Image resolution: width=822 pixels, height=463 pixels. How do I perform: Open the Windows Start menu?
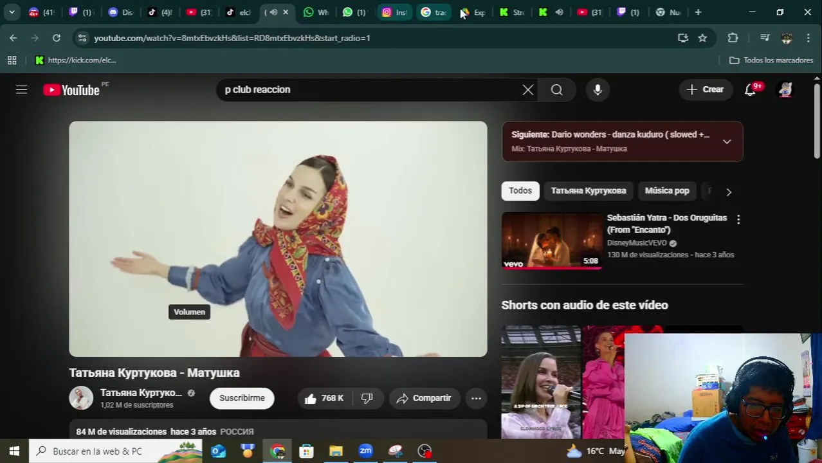(x=14, y=451)
